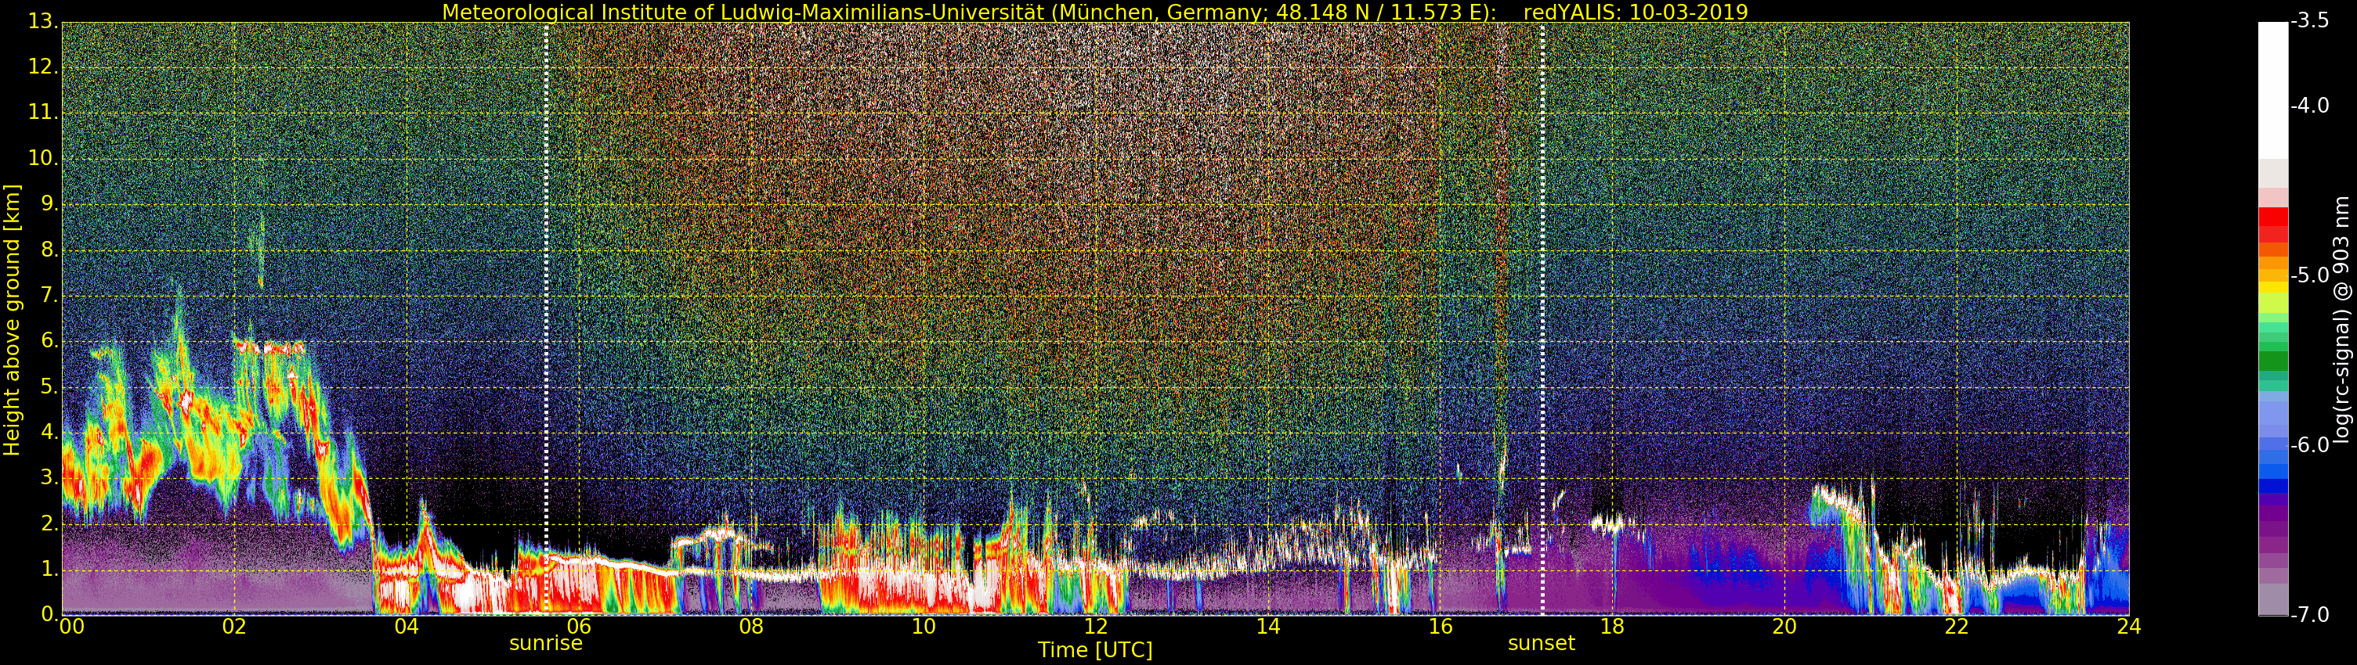
Task: Click the time tick label '00'
Action: [70, 627]
